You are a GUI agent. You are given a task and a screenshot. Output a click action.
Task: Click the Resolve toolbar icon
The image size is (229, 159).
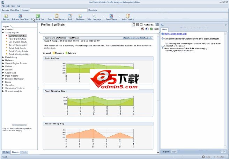point(6,16)
